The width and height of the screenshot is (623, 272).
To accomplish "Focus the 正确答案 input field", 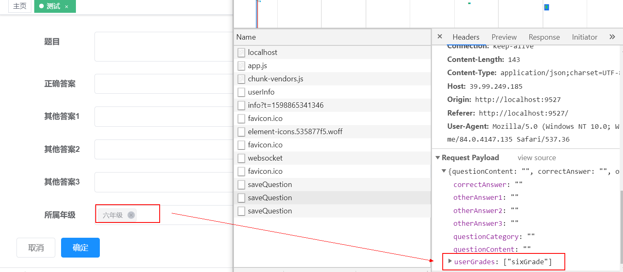I will click(164, 84).
